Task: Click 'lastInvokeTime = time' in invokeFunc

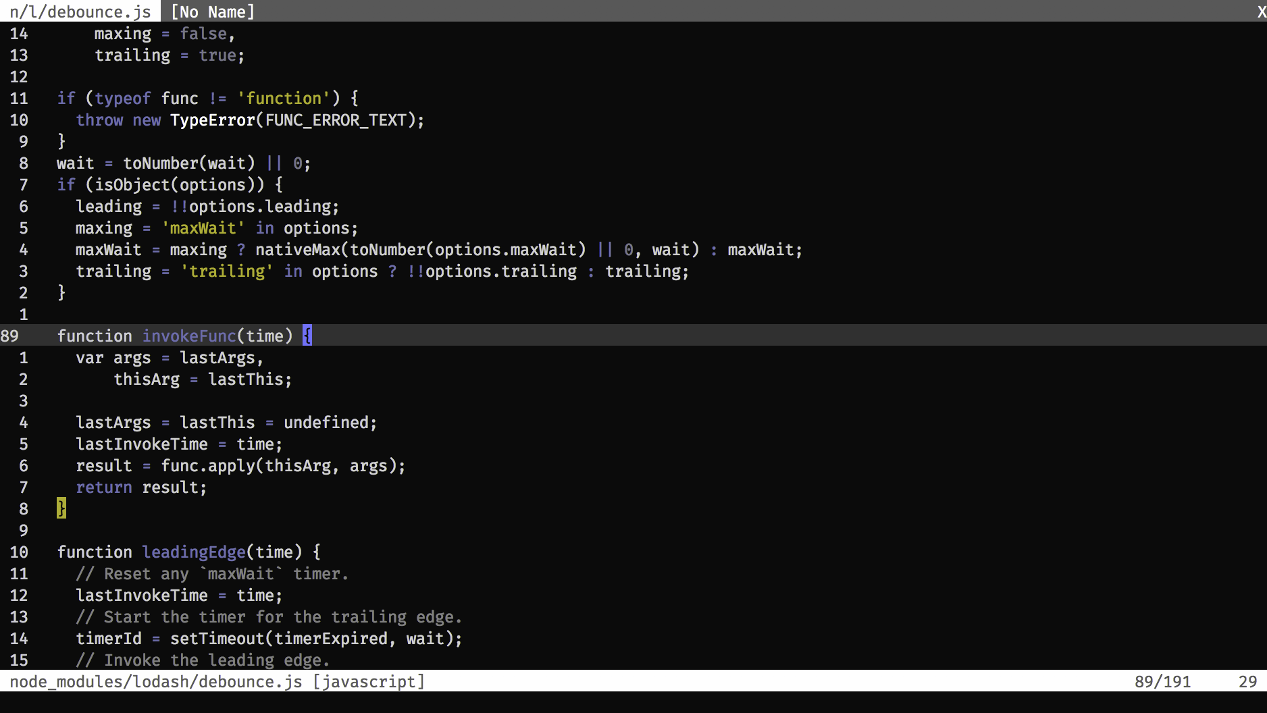Action: pos(175,444)
